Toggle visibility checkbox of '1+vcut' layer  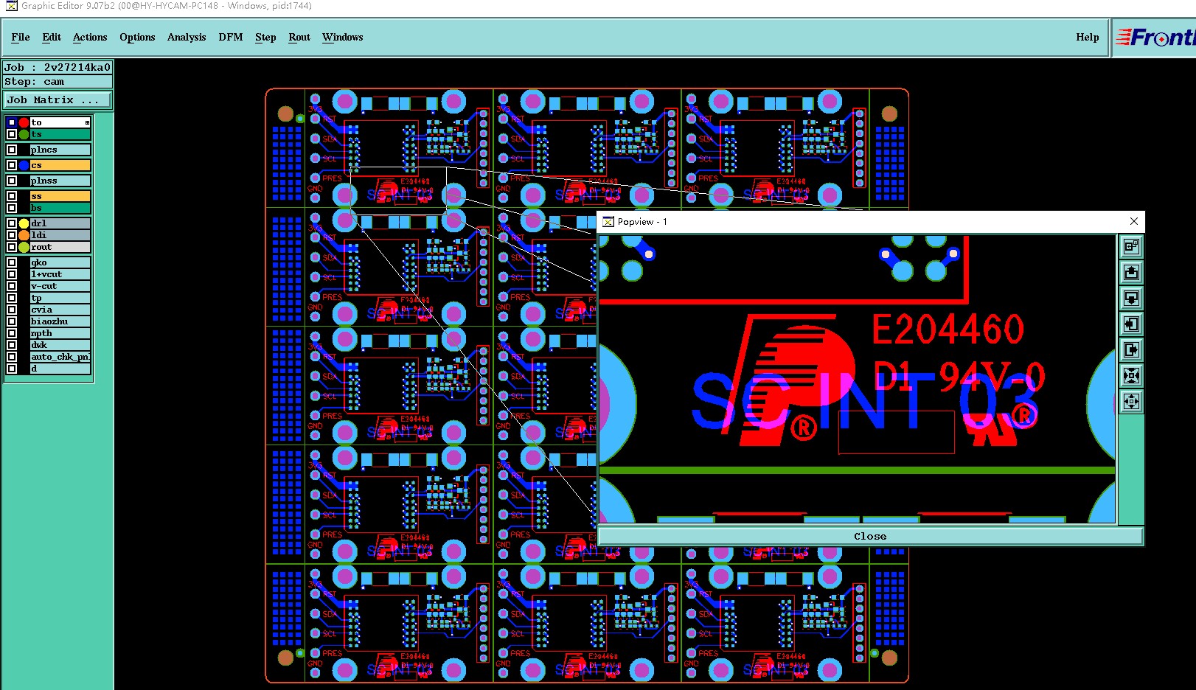point(12,274)
